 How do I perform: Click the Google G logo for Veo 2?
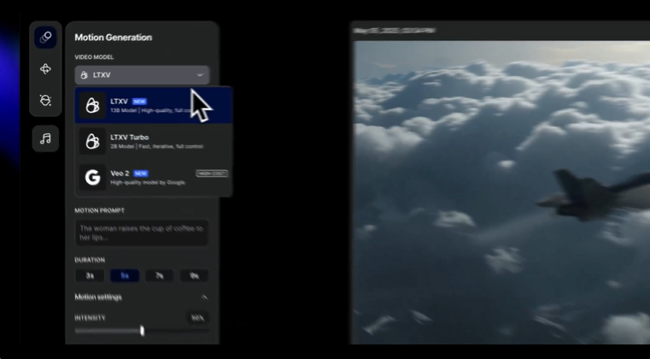[x=92, y=178]
